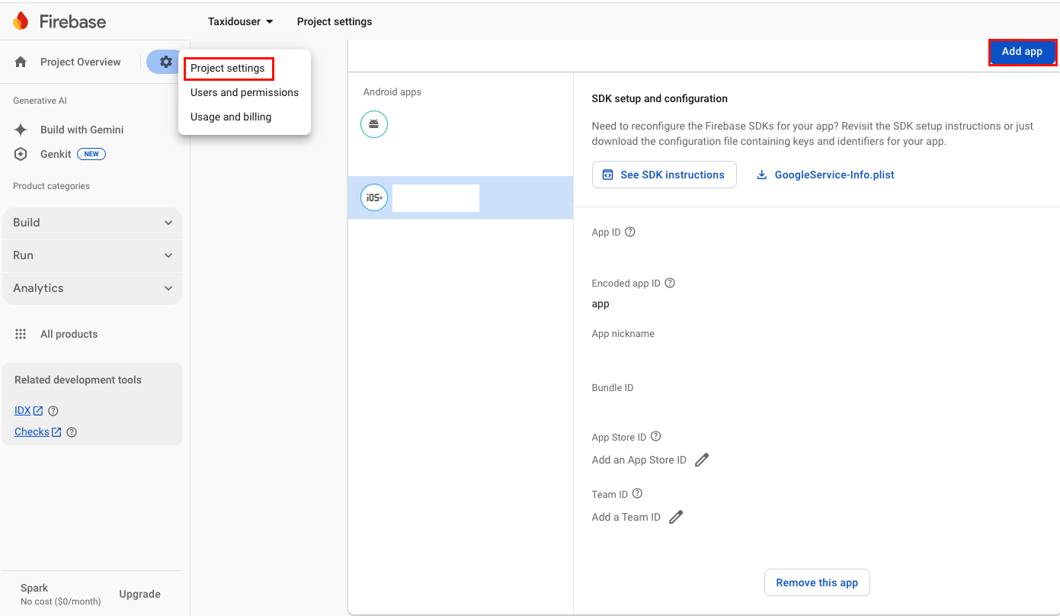Click help icon next to App ID
The image size is (1060, 616).
tap(630, 233)
